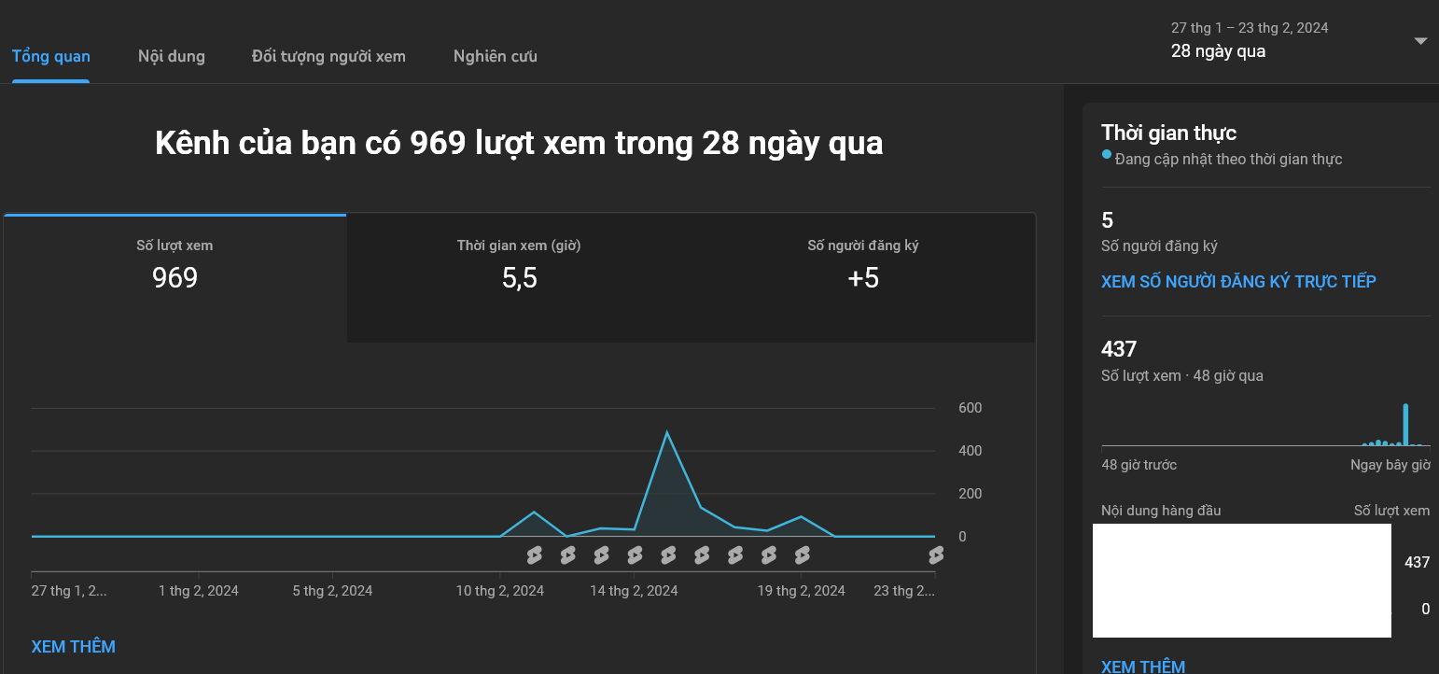Click the 19 thg 2, 2024 axis label

pos(802,591)
